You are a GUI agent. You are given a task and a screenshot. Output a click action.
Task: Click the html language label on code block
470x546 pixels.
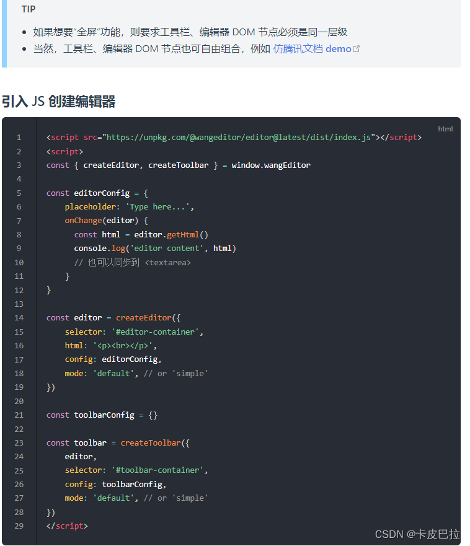[x=445, y=129]
